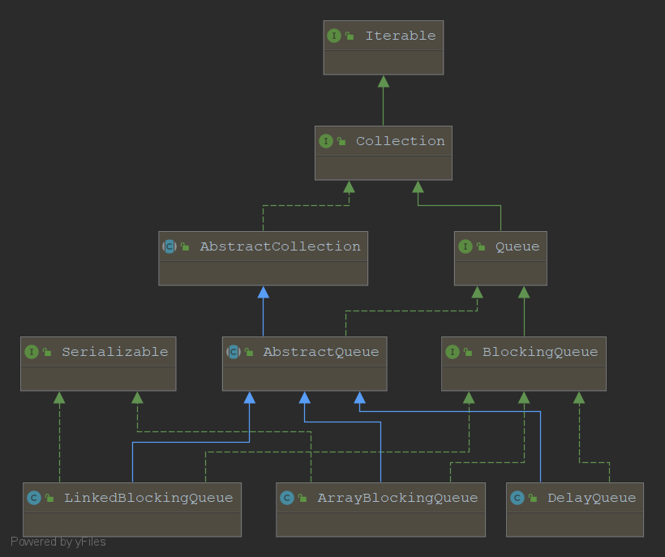Image resolution: width=665 pixels, height=557 pixels.
Task: Select the Iterable node label
Action: tap(401, 36)
